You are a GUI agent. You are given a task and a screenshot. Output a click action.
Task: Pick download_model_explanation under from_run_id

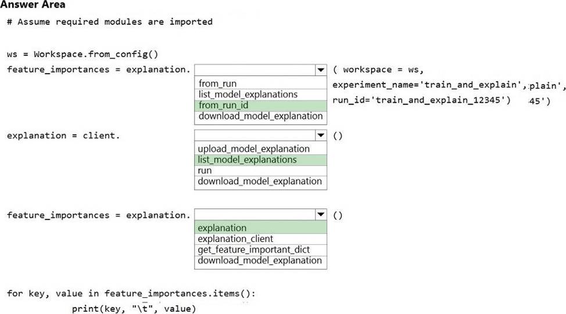260,116
